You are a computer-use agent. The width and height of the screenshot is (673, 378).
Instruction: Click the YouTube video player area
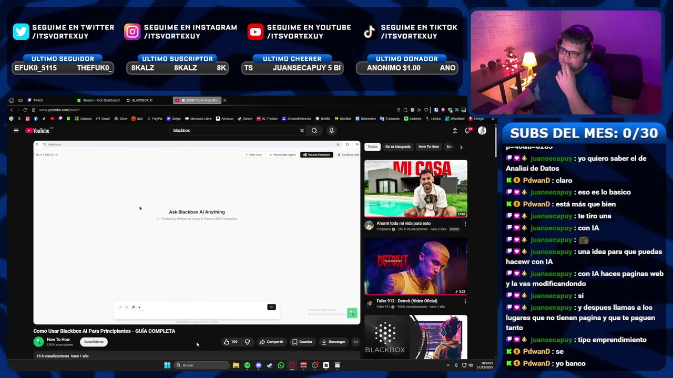[x=197, y=233]
